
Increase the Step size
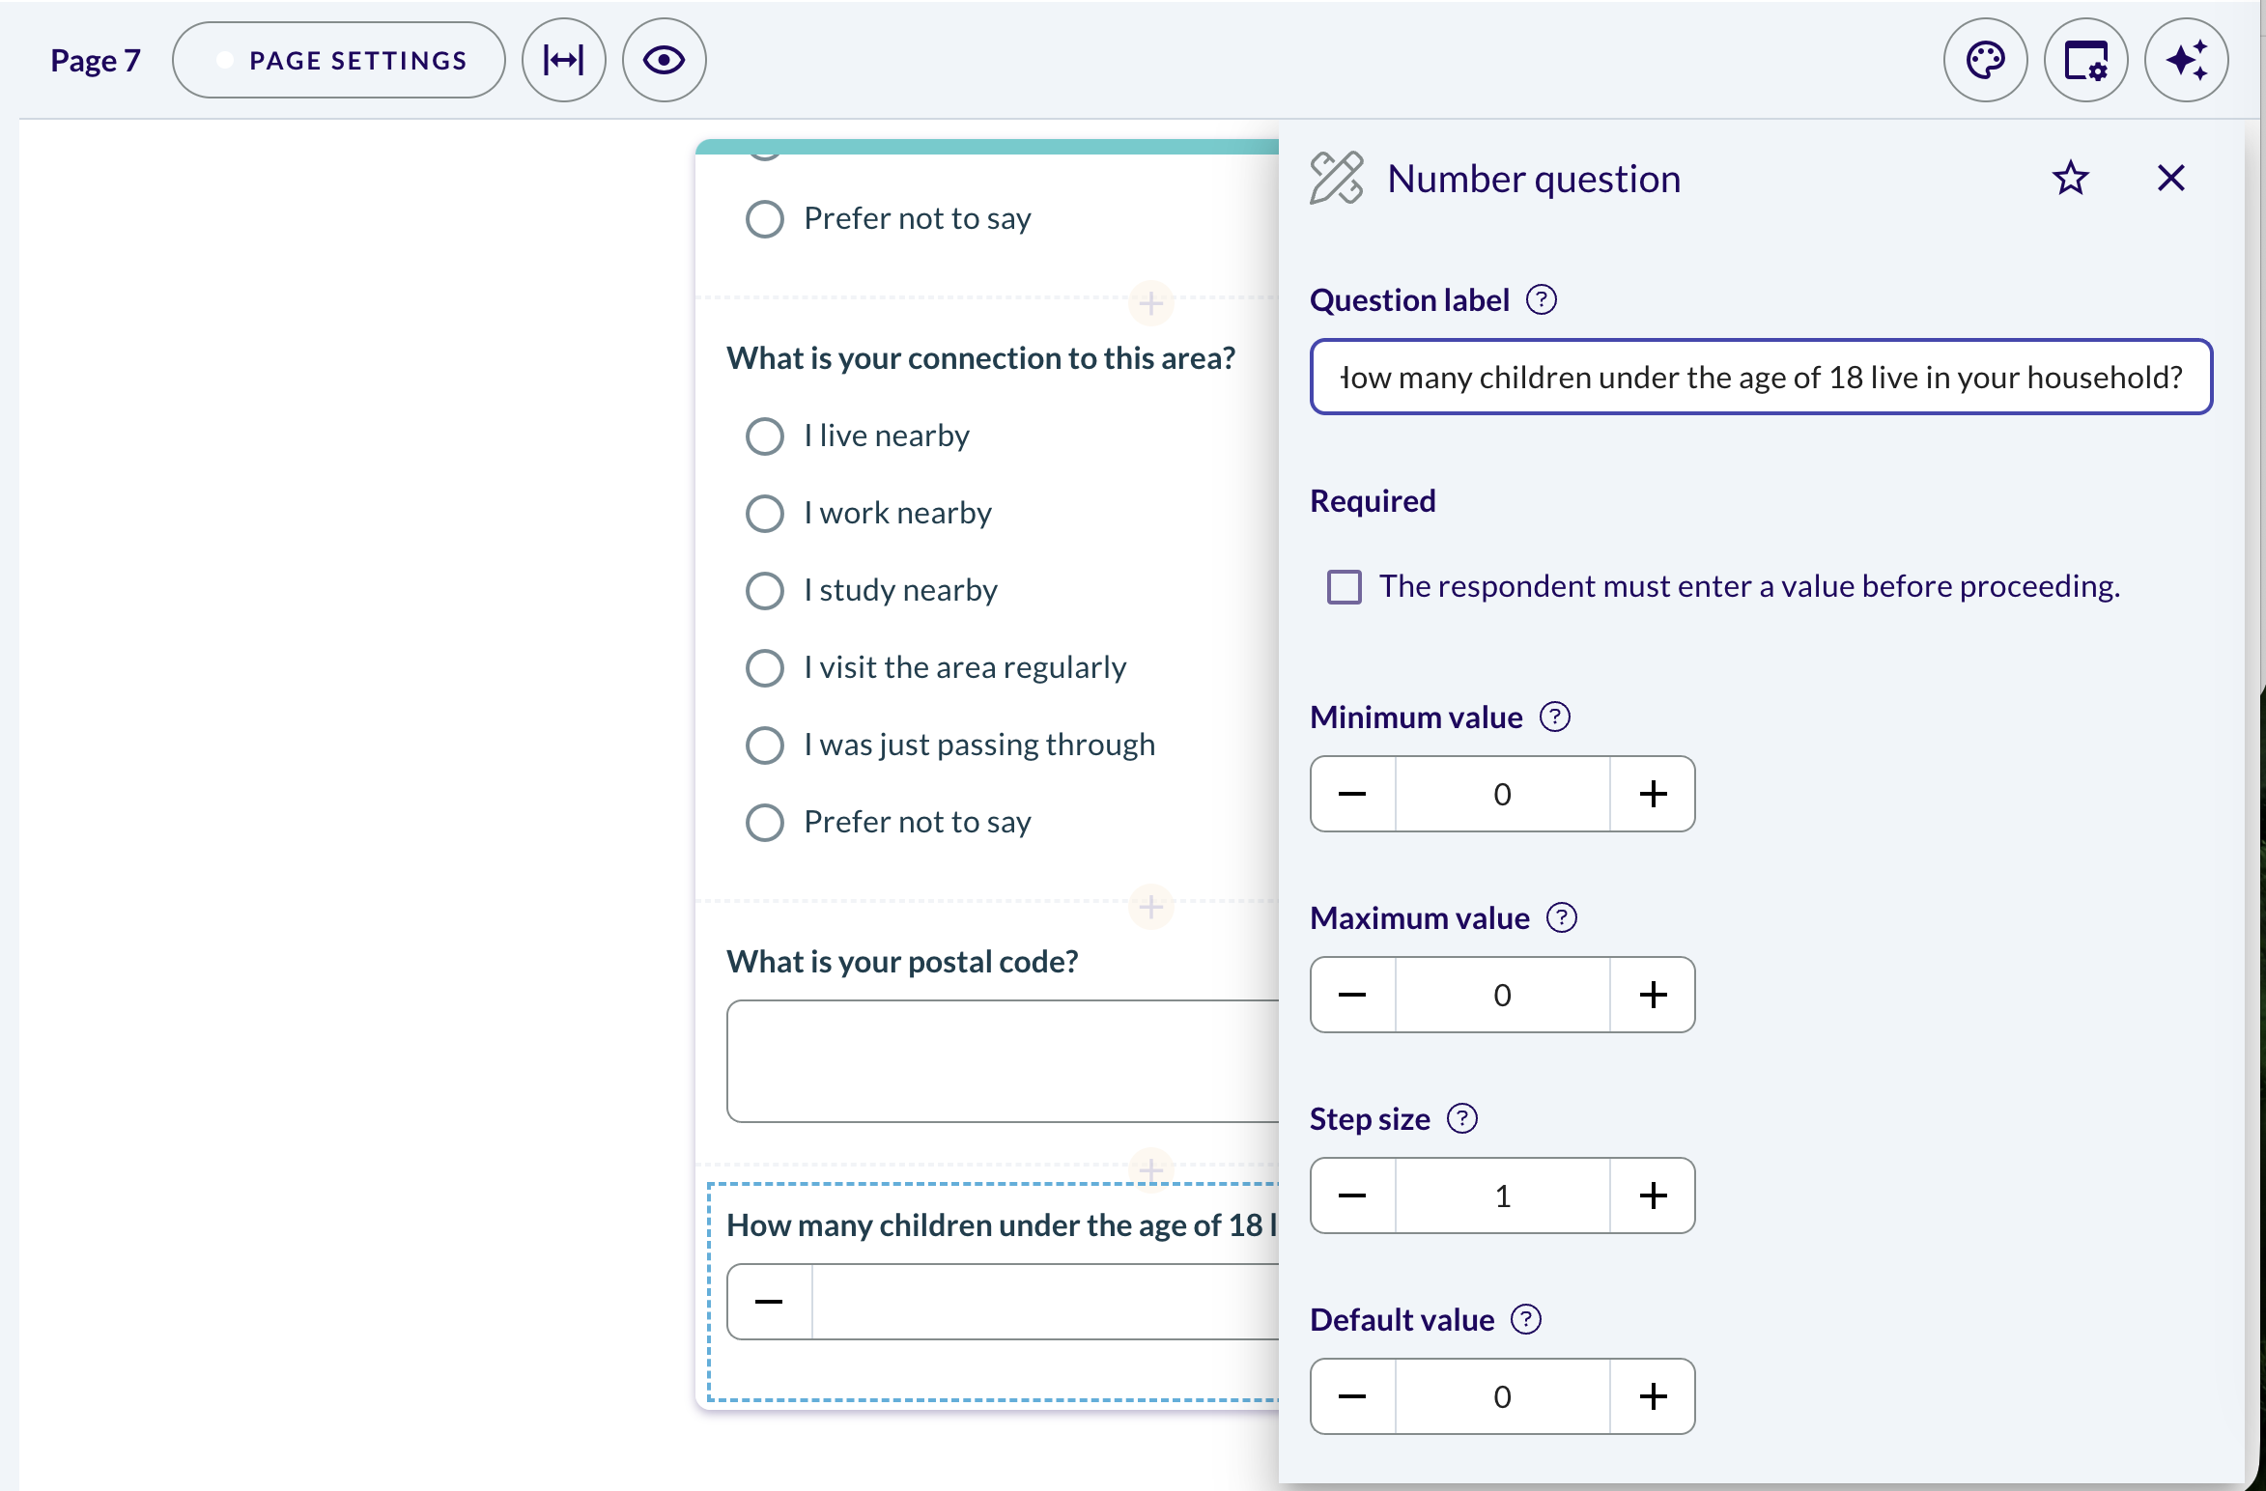tap(1653, 1196)
